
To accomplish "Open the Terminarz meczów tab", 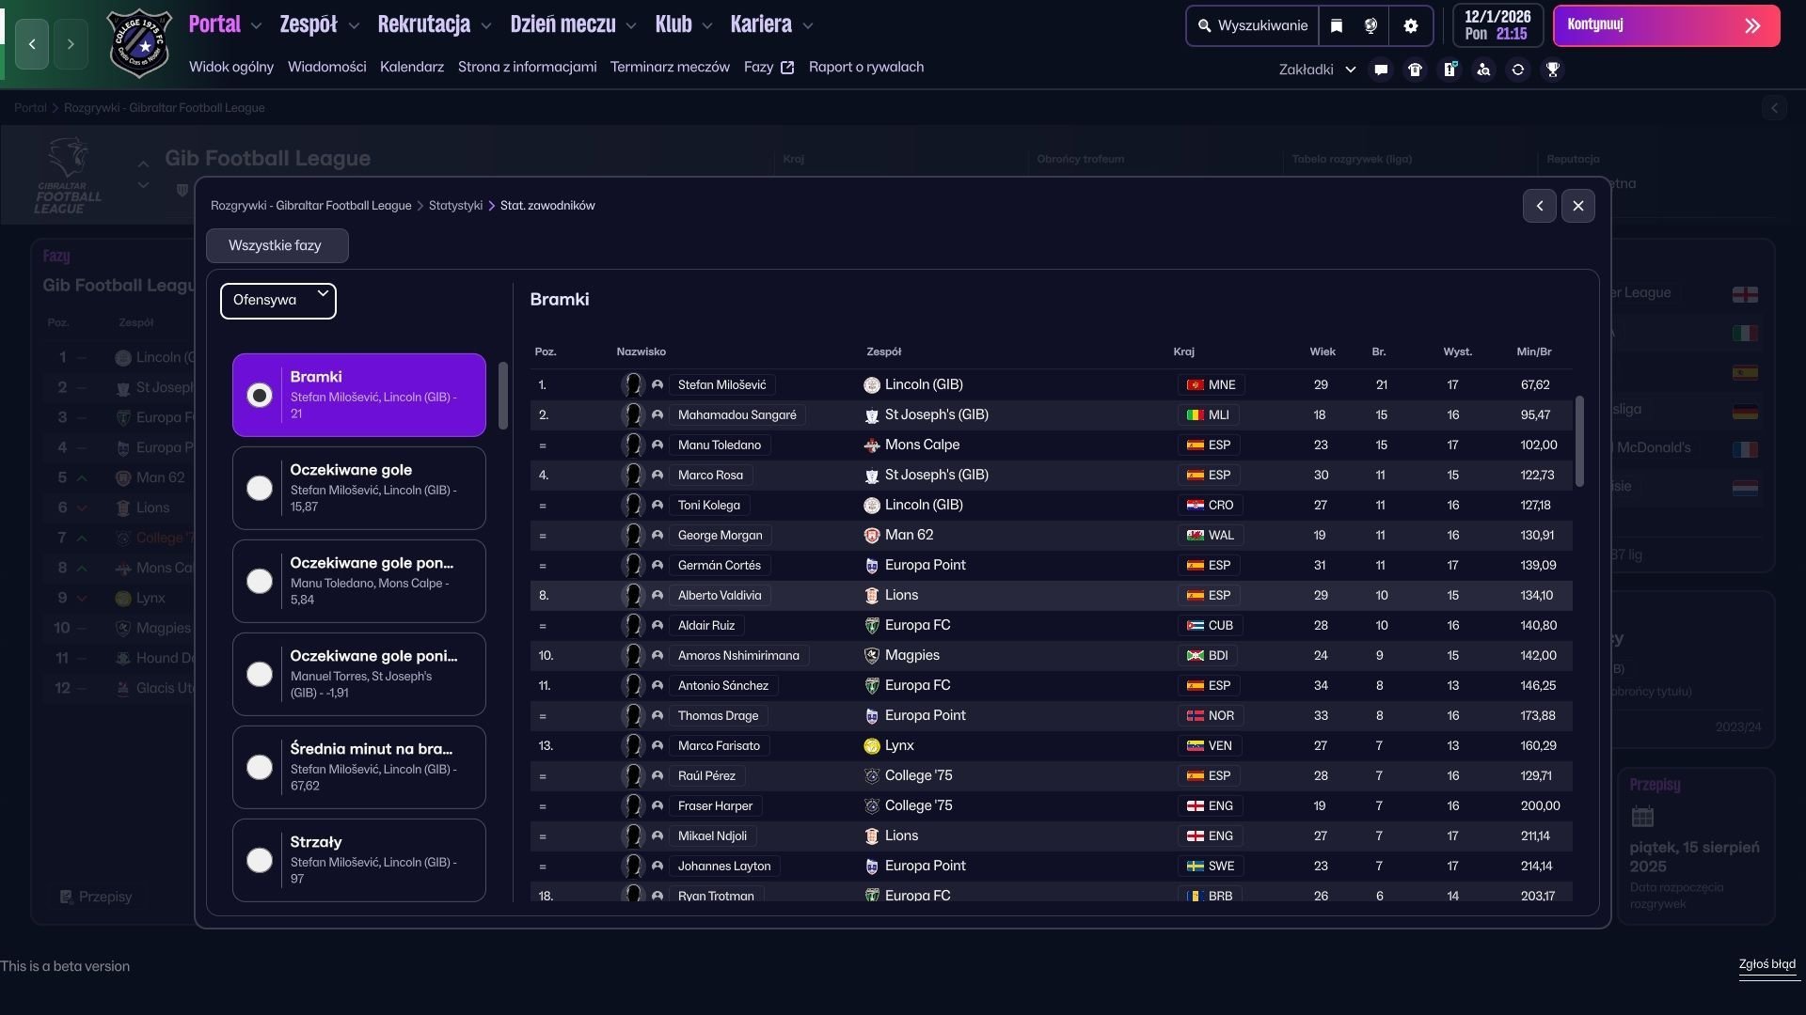I will tap(670, 67).
